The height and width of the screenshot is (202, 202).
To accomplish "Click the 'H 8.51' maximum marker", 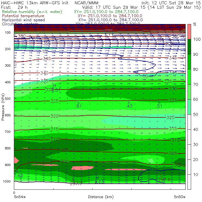I will pos(56,88).
